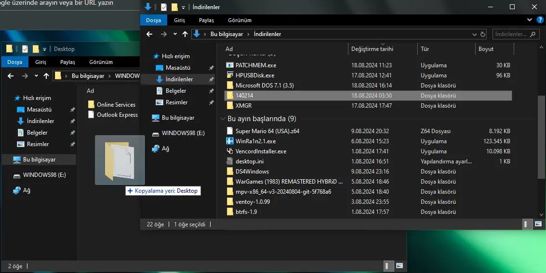Open Dosya menu in İndirilenler window
The image size is (546, 273).
(154, 20)
